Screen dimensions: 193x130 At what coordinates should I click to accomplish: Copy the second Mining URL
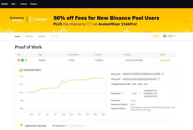(159, 79)
